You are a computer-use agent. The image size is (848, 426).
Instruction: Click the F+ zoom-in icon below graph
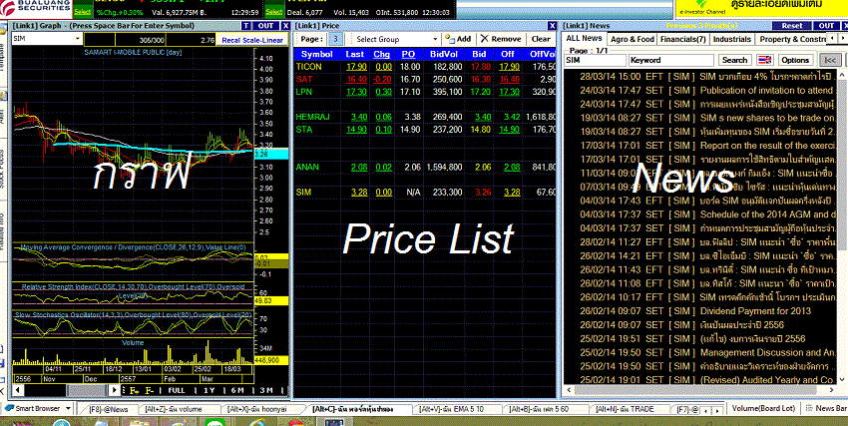pyautogui.click(x=135, y=390)
